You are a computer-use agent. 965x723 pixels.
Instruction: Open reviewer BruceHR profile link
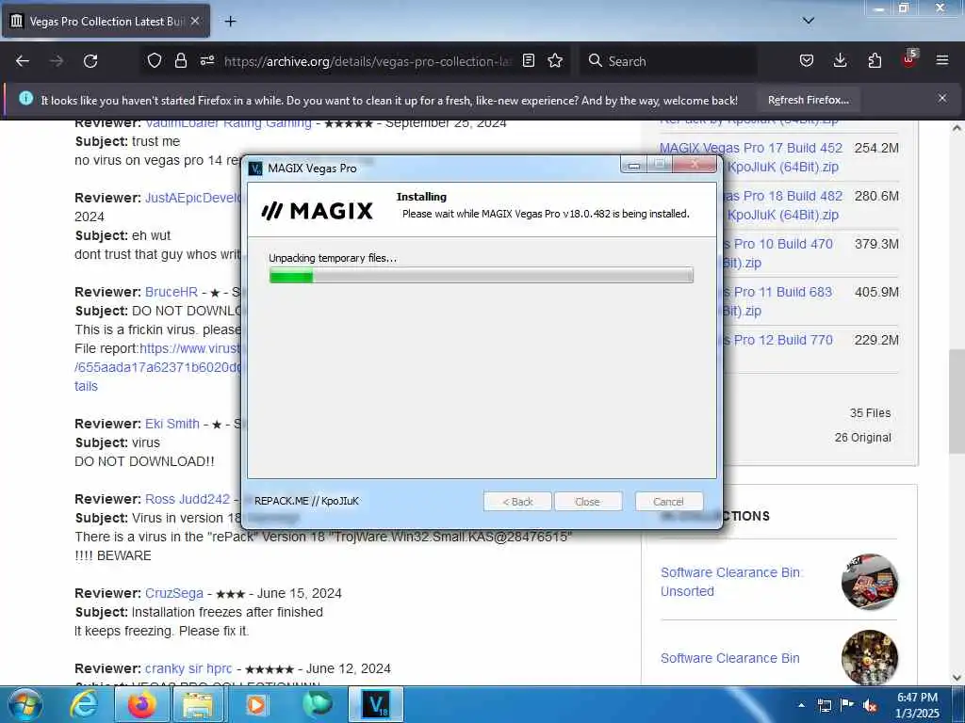coord(172,292)
